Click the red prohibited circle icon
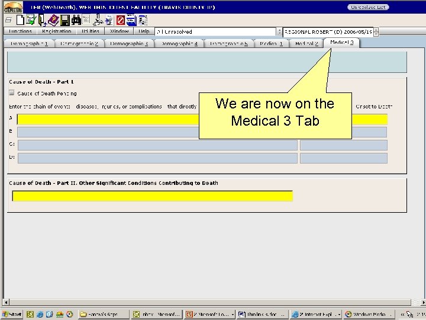Viewport: 426px width, 320px height. pyautogui.click(x=120, y=20)
